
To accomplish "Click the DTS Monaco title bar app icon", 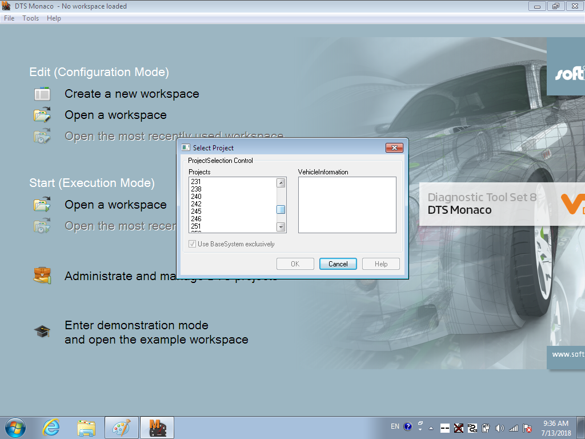I will tap(6, 6).
